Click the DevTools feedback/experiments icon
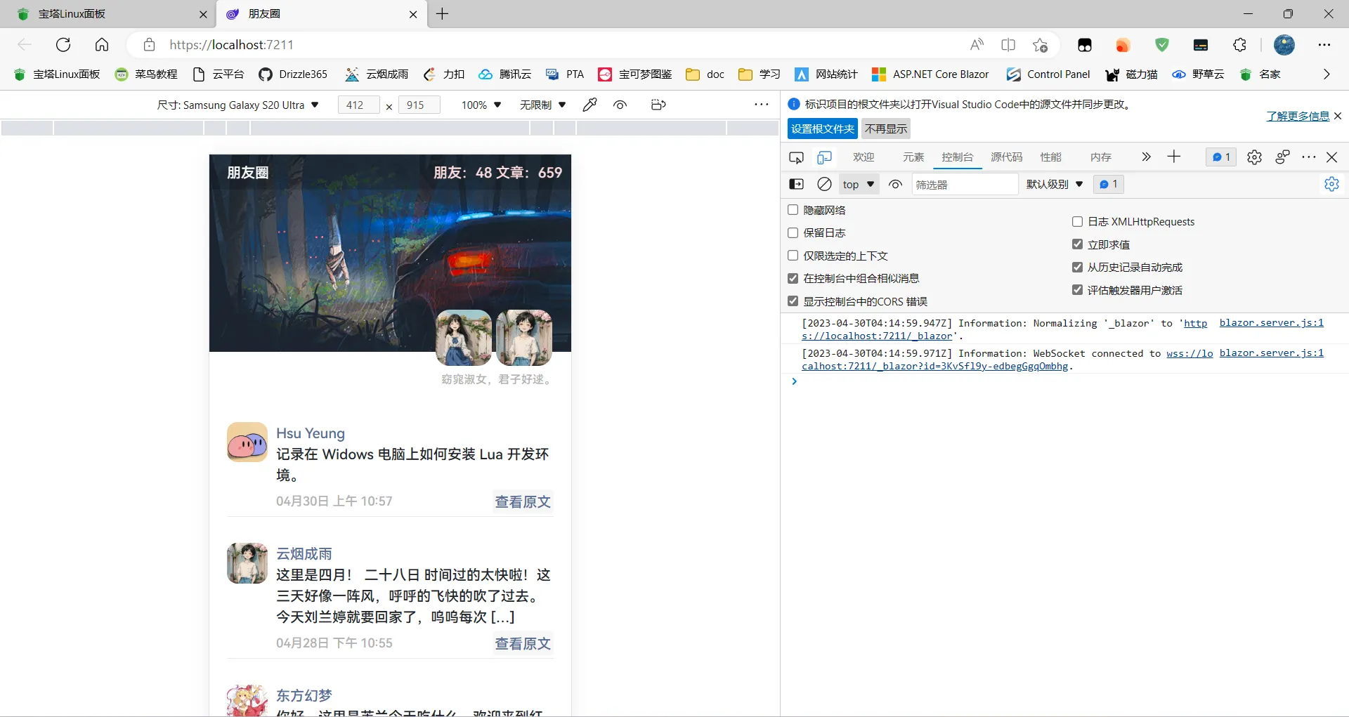The width and height of the screenshot is (1349, 717). (x=1282, y=157)
